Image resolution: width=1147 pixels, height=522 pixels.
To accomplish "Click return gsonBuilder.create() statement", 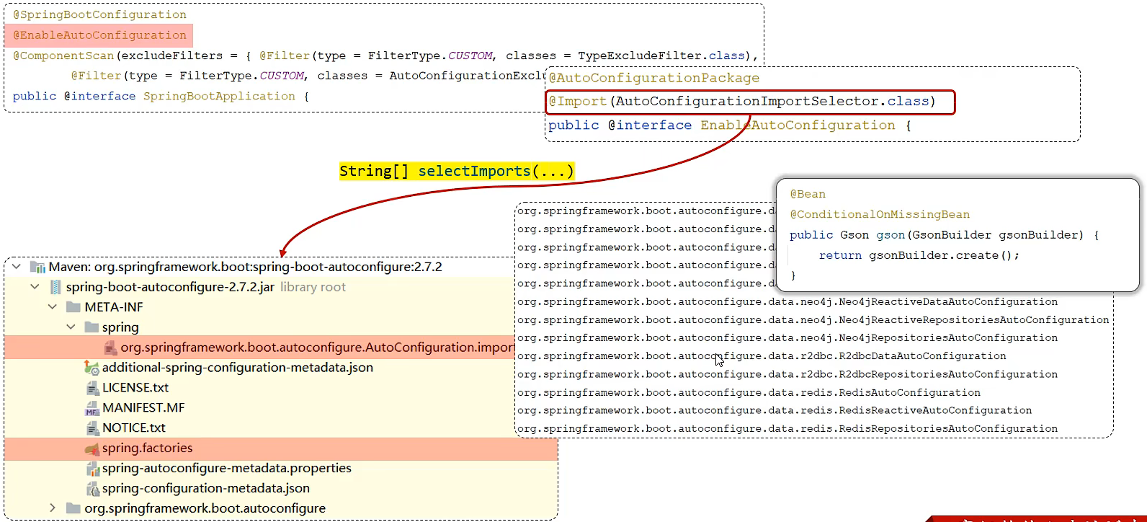I will (919, 255).
